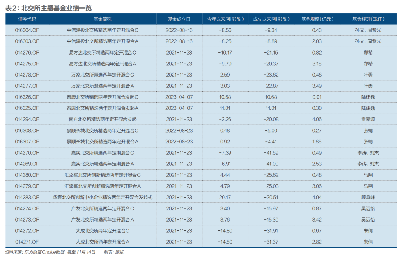This screenshot has height=257, width=404.
Task: Select fund name 万家北交所慧选两年定开混合C
Action: click(102, 75)
